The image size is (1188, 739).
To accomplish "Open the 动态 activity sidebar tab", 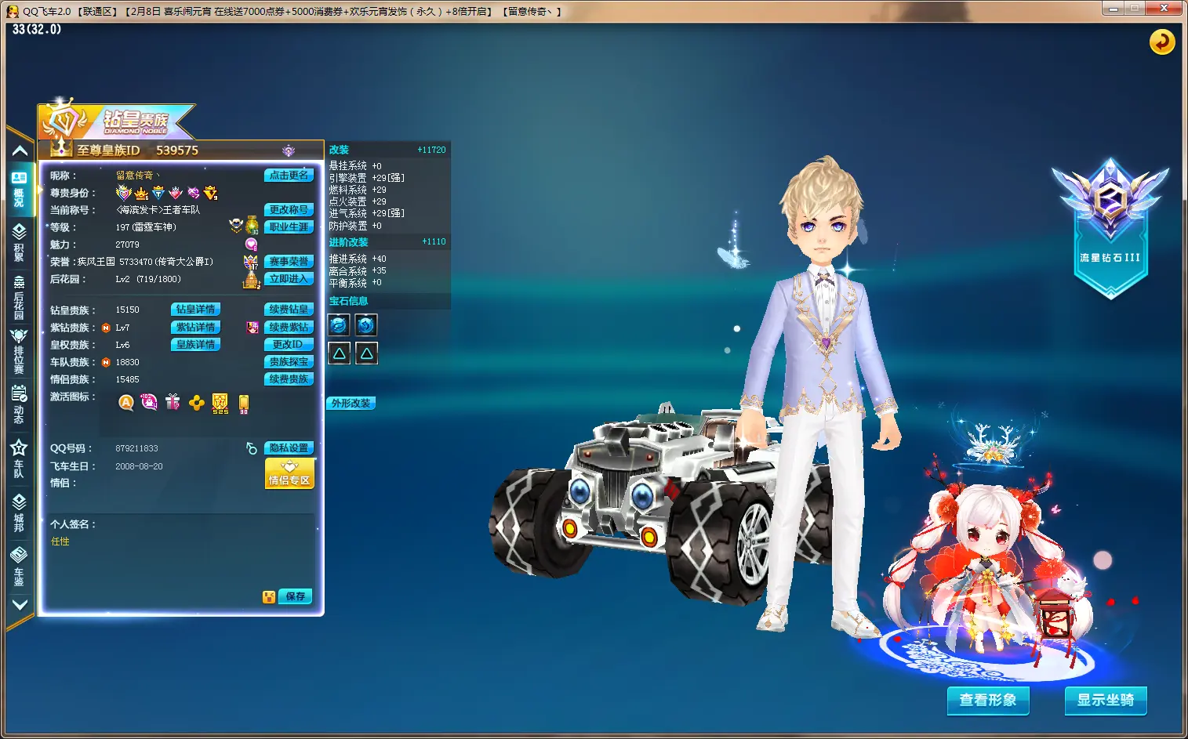I will [20, 404].
